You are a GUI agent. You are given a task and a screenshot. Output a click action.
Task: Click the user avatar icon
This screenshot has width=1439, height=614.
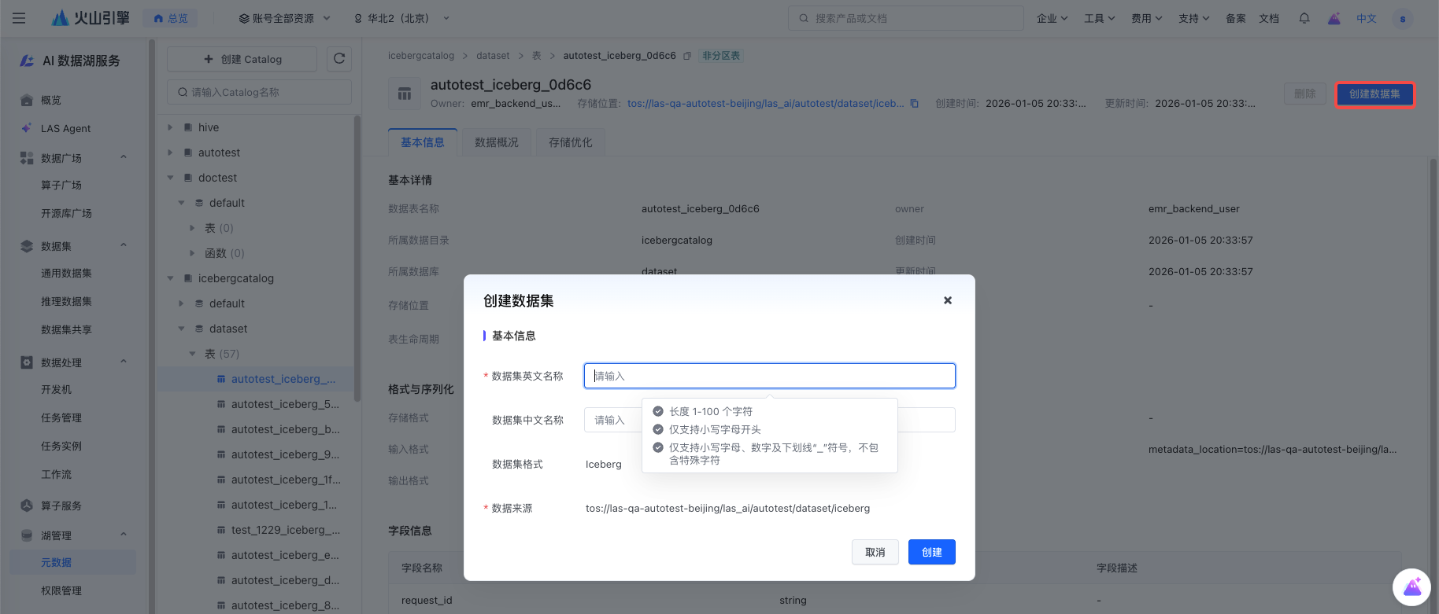point(1402,18)
